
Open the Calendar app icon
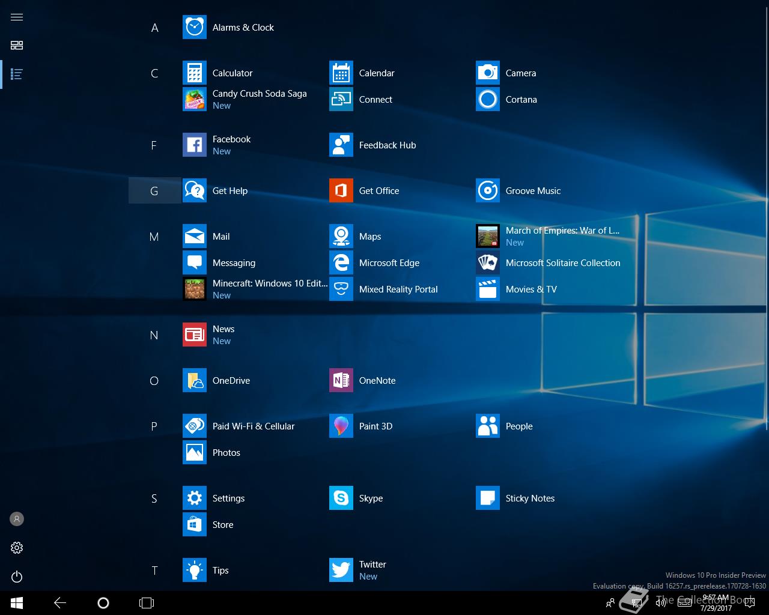click(341, 73)
